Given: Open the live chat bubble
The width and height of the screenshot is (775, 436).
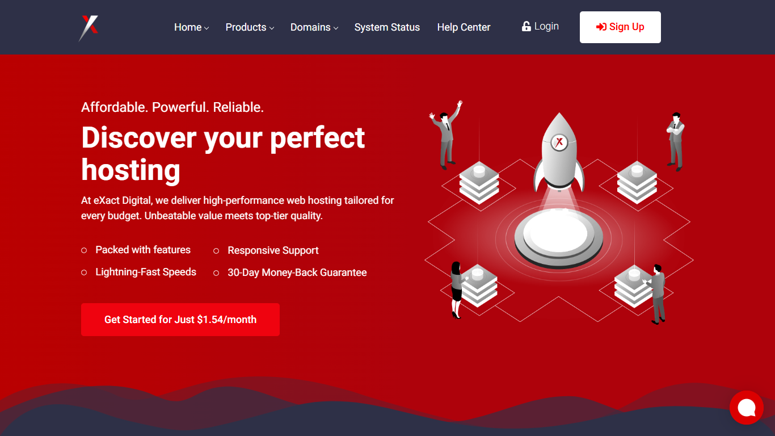Looking at the screenshot, I should (x=747, y=408).
